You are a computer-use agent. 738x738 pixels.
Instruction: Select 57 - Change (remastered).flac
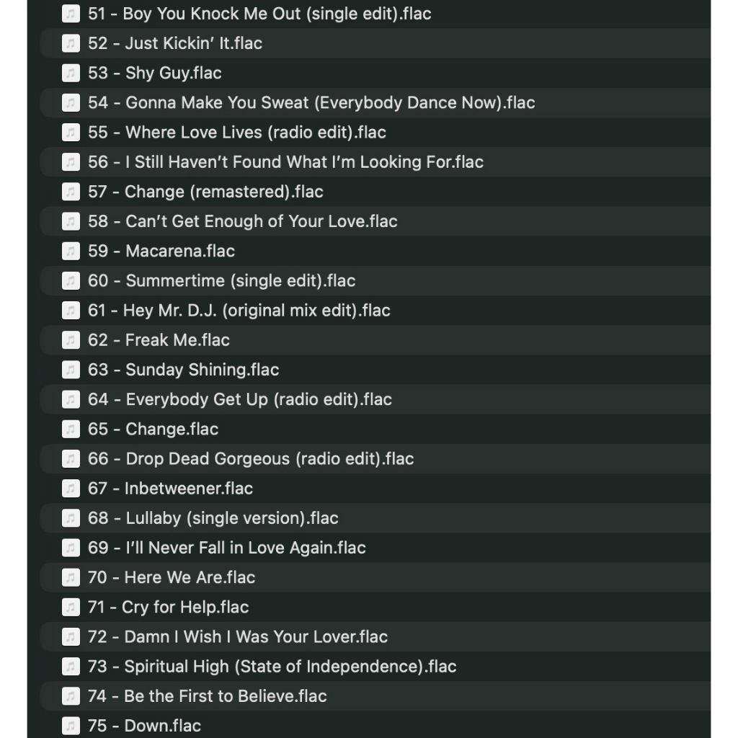click(x=375, y=192)
